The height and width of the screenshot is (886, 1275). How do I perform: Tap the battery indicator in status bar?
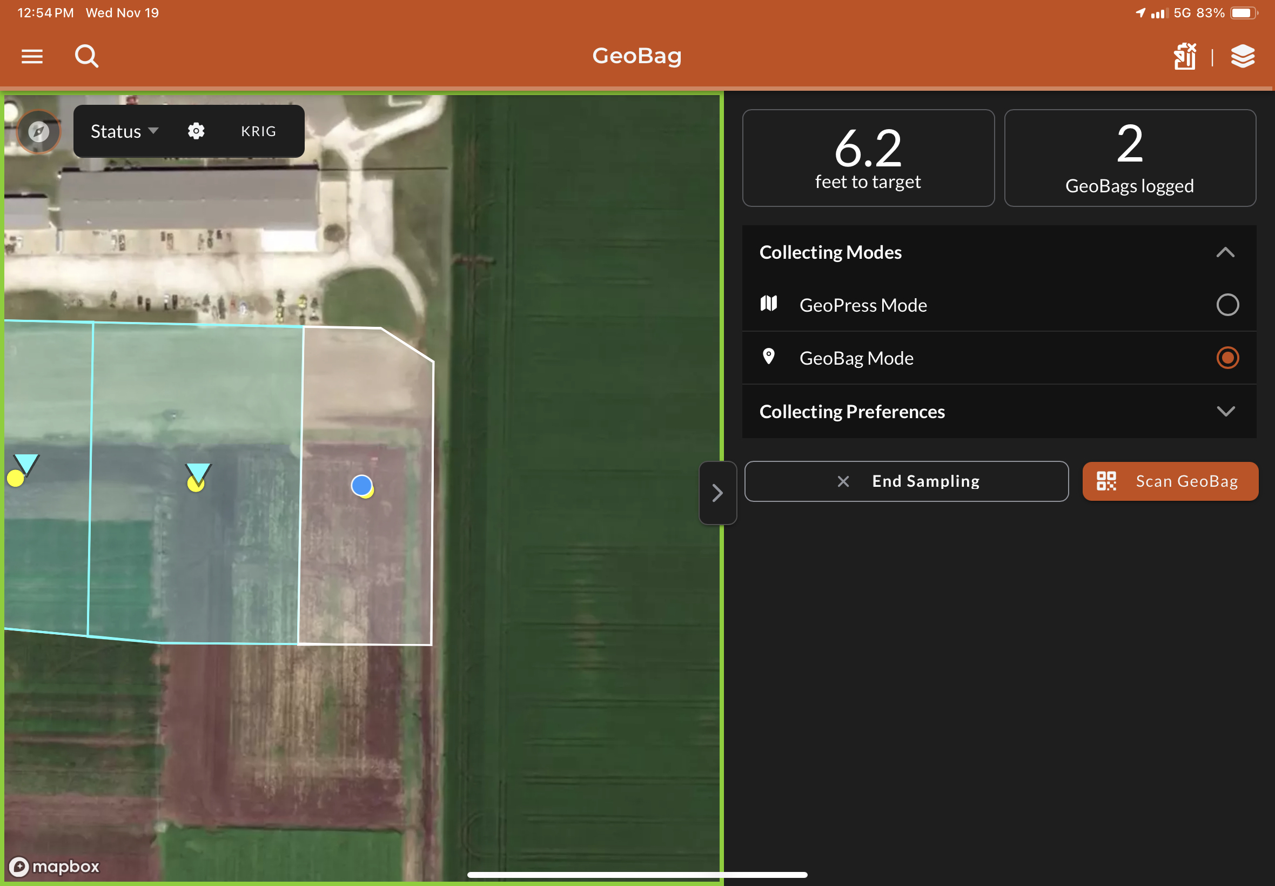pos(1243,13)
